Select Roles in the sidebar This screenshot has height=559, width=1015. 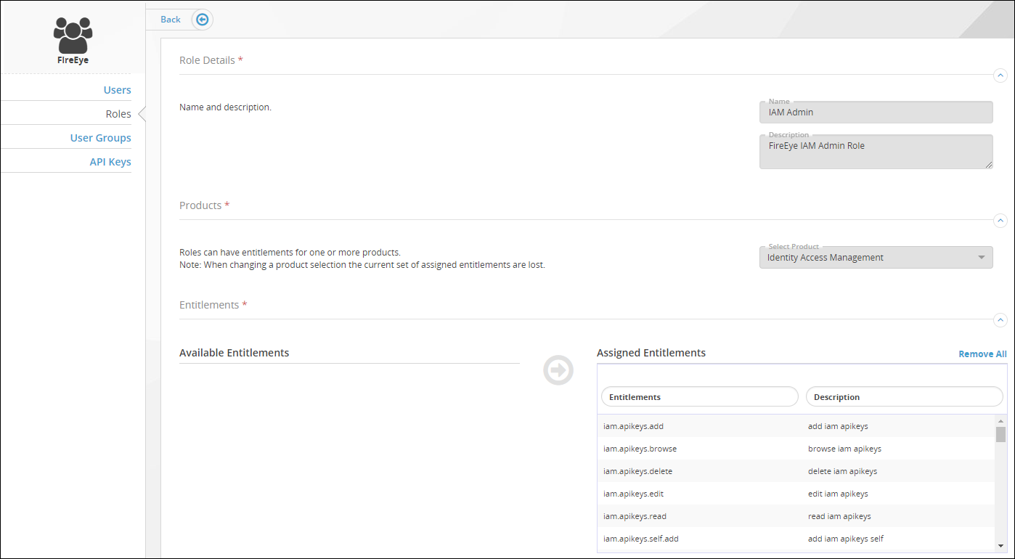tap(118, 114)
